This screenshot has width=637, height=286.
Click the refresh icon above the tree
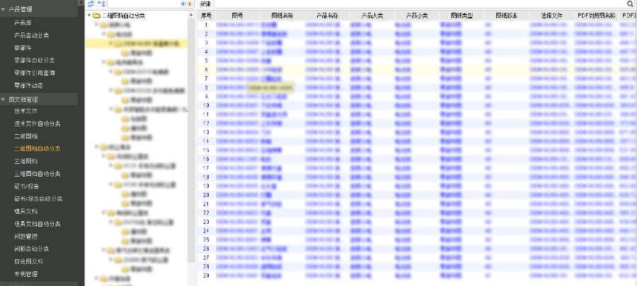pyautogui.click(x=91, y=4)
